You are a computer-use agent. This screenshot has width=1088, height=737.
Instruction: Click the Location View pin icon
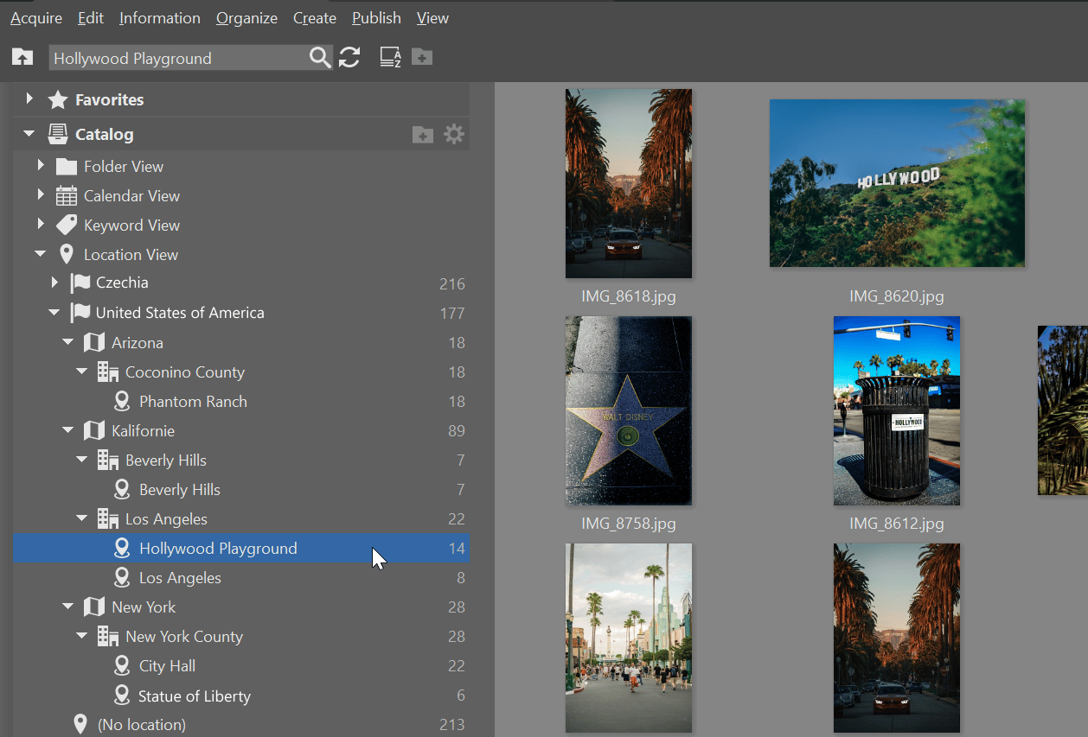[x=67, y=255]
